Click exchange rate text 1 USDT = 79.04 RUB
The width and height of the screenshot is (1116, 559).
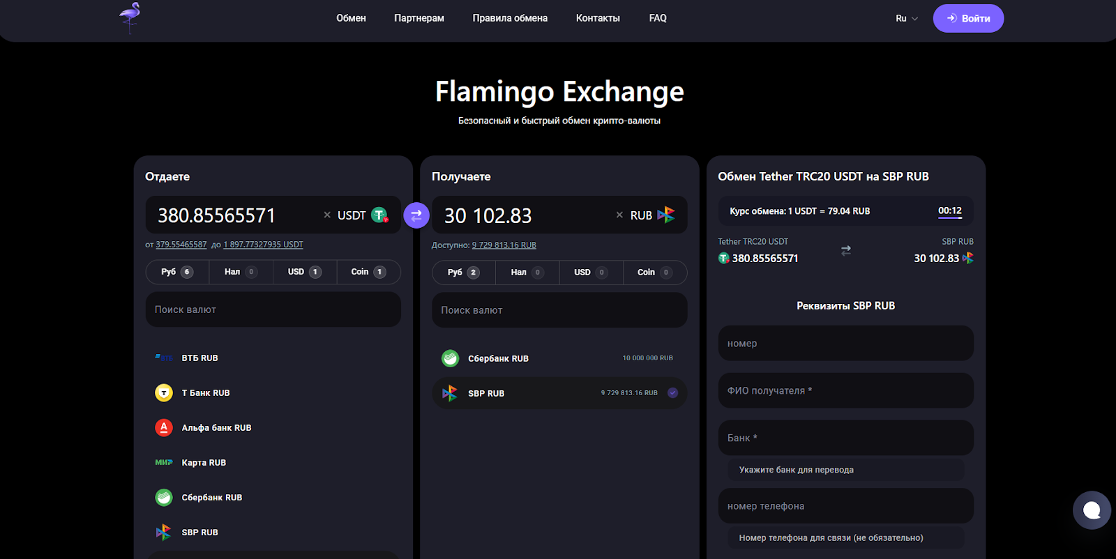[829, 211]
